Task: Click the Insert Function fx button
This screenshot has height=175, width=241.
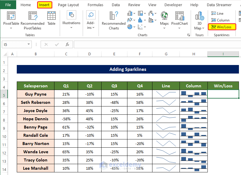Action: coord(67,44)
